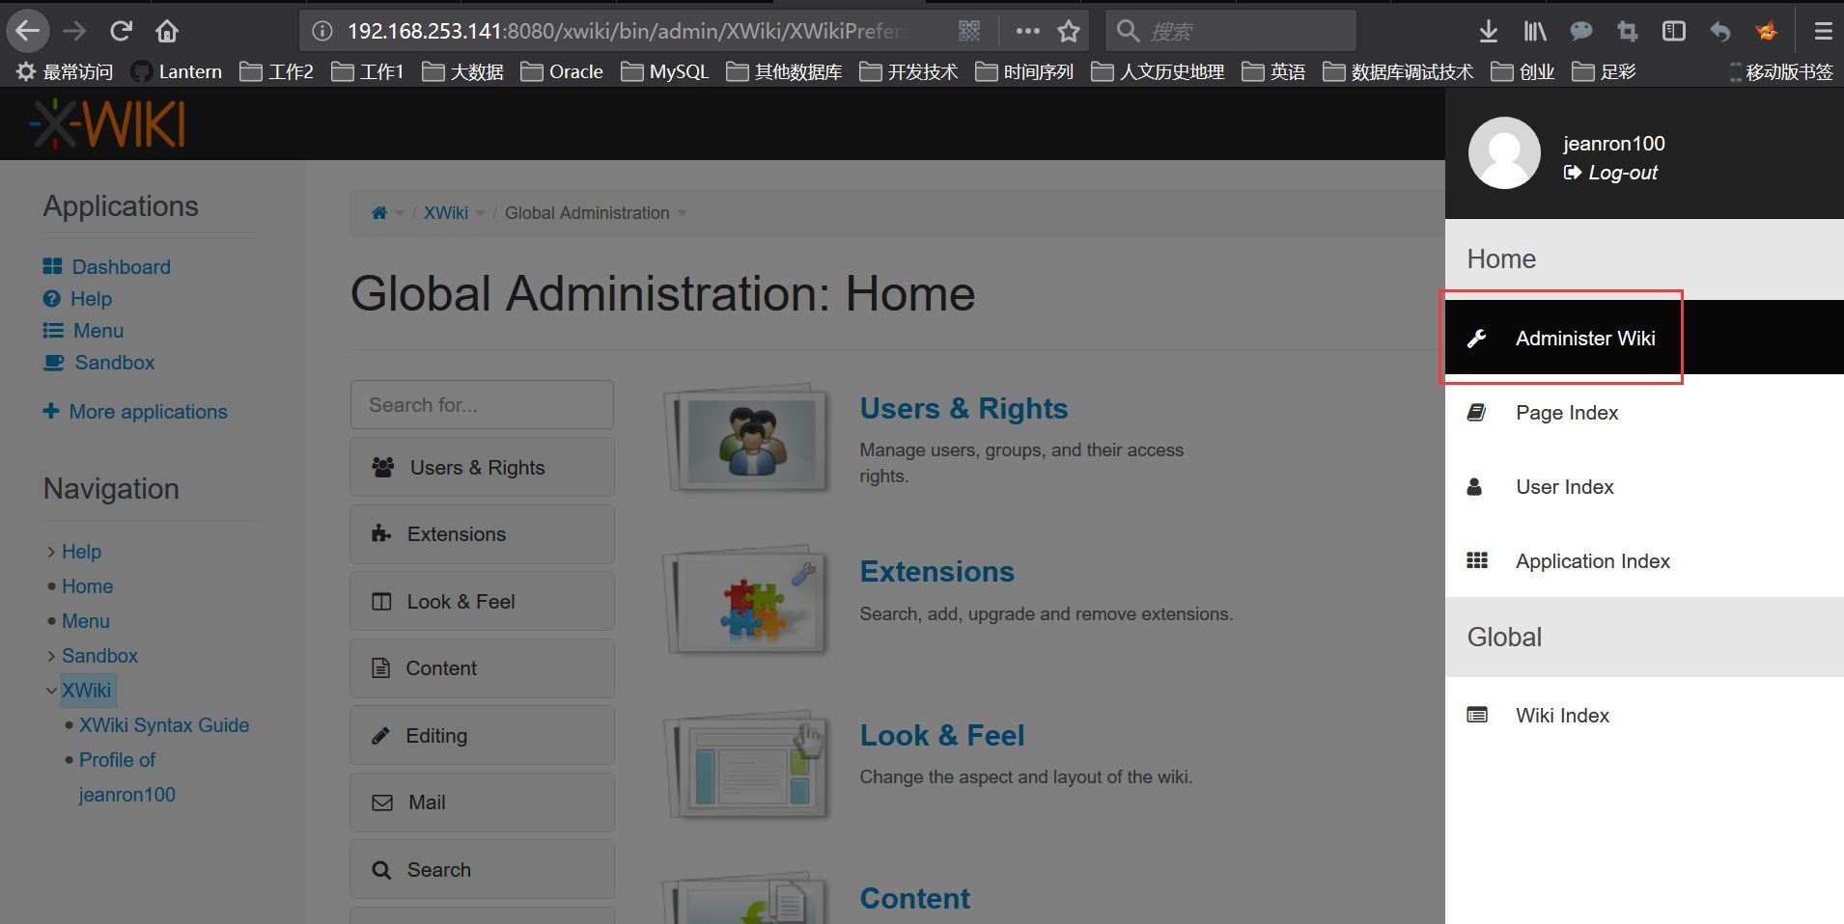This screenshot has width=1844, height=924.
Task: Click the home icon in breadcrumb
Action: pos(379,213)
